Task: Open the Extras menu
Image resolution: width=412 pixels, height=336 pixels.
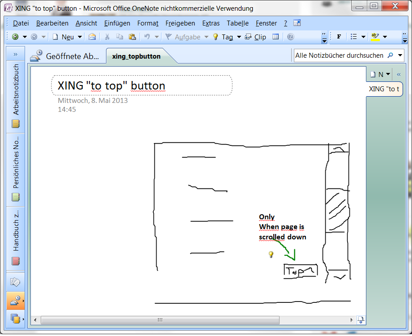Action: point(211,23)
